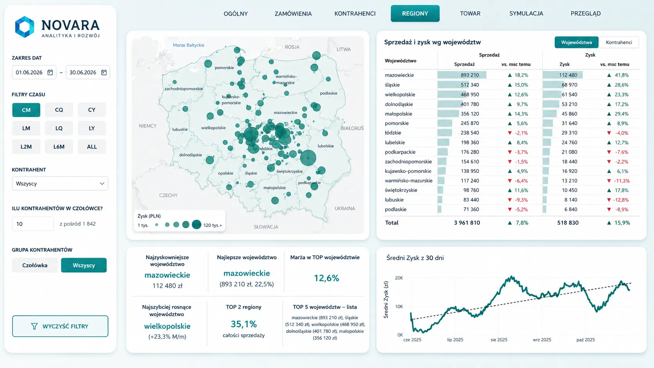The image size is (654, 368).
Task: Click the TOP 5 województw list text
Action: pyautogui.click(x=325, y=328)
